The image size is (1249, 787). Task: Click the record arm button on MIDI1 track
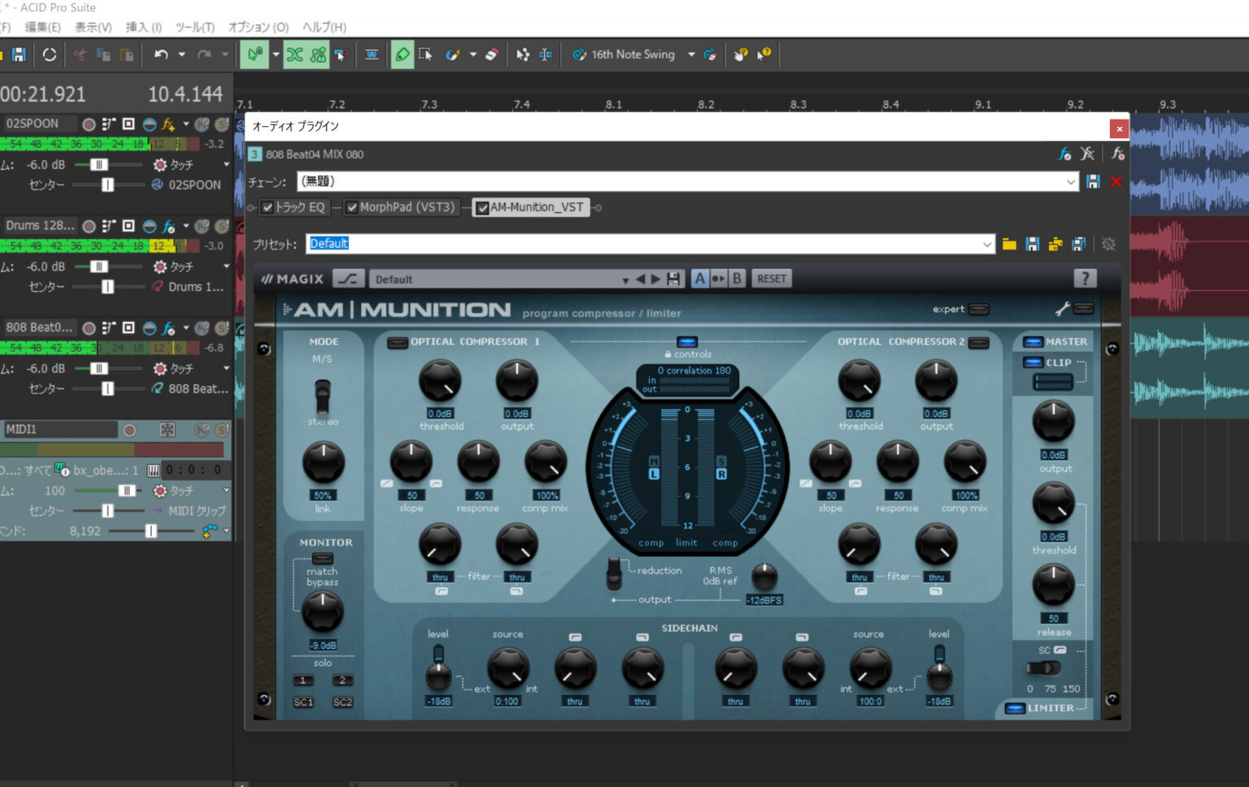coord(129,429)
